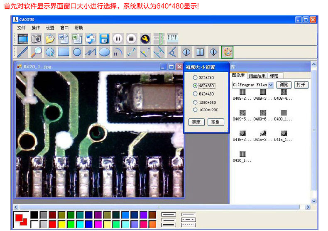
Task: Stop the video with the stop button
Action: [x=131, y=39]
